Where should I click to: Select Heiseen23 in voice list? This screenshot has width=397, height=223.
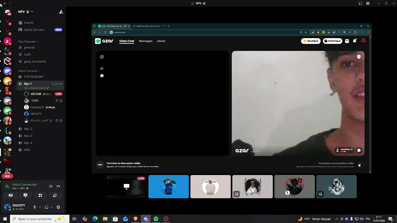(43, 107)
